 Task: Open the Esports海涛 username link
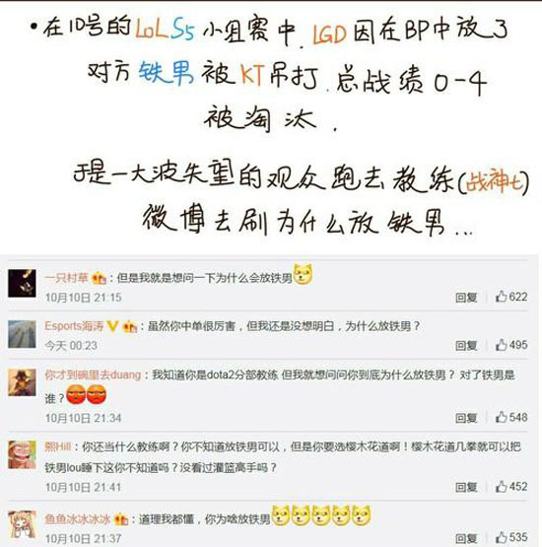point(74,326)
